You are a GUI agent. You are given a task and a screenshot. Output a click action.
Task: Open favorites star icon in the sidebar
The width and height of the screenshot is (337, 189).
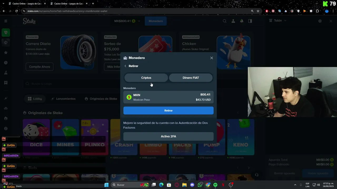coord(6,52)
